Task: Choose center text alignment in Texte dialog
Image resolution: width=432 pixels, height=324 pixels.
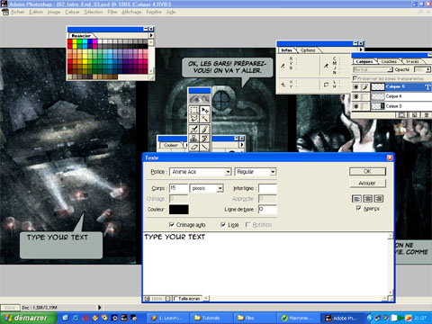Action: 368,199
